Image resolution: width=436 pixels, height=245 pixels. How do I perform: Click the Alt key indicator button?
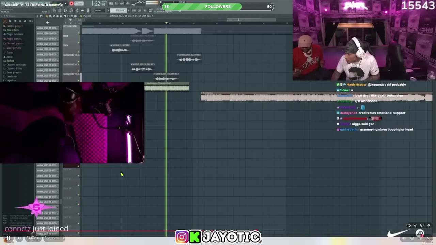coord(145,11)
